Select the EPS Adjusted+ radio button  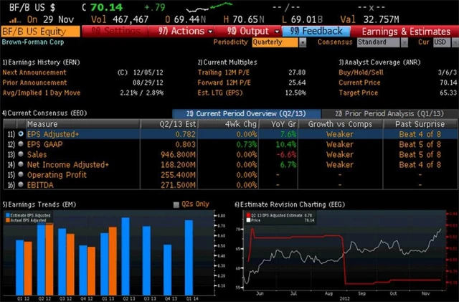pos(21,133)
